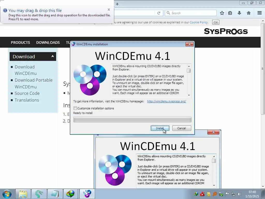Dismiss the drag & drop tip popup
The width and height of the screenshot is (265, 199).
[109, 10]
